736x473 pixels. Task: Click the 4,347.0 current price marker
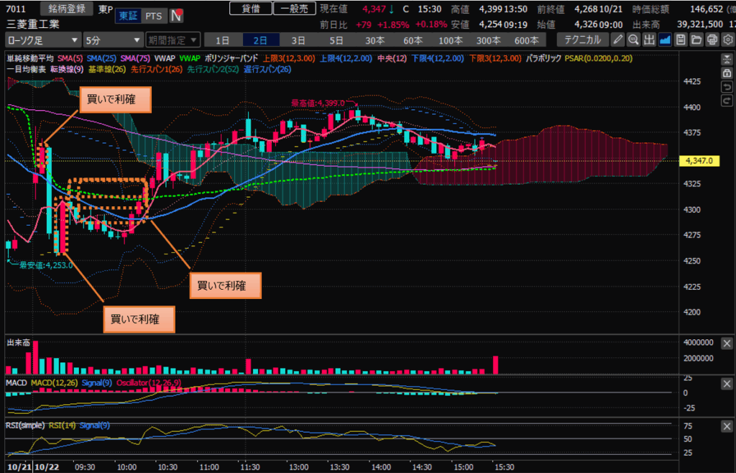pos(699,161)
